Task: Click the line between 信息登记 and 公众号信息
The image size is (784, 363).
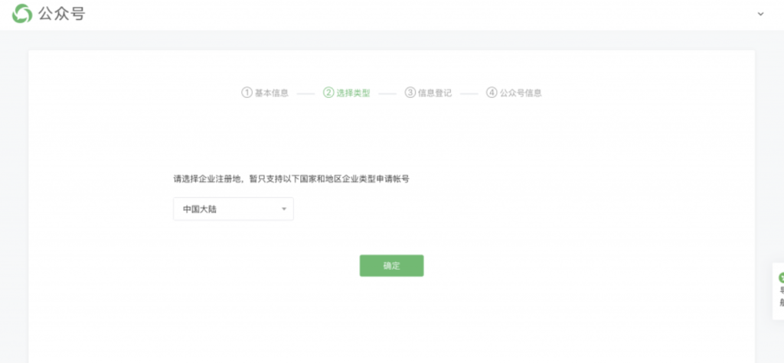Action: point(469,93)
